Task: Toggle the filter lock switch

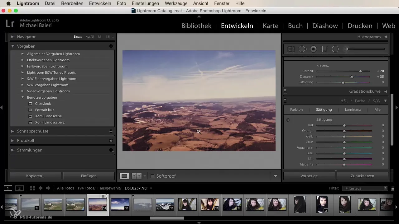Action: click(392, 188)
